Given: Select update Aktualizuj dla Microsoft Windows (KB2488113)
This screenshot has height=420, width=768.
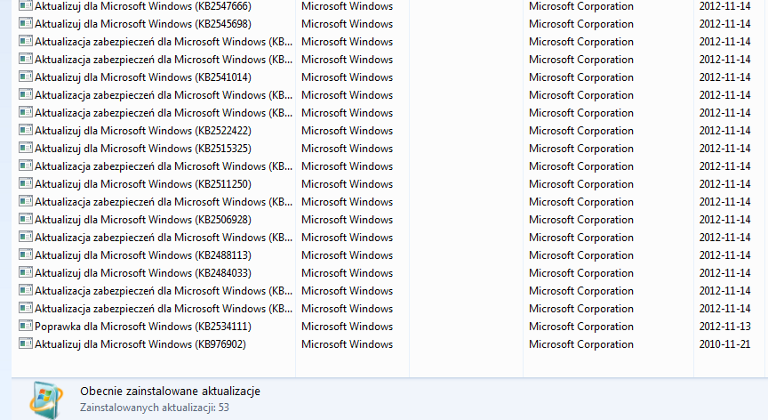Looking at the screenshot, I should coord(143,255).
